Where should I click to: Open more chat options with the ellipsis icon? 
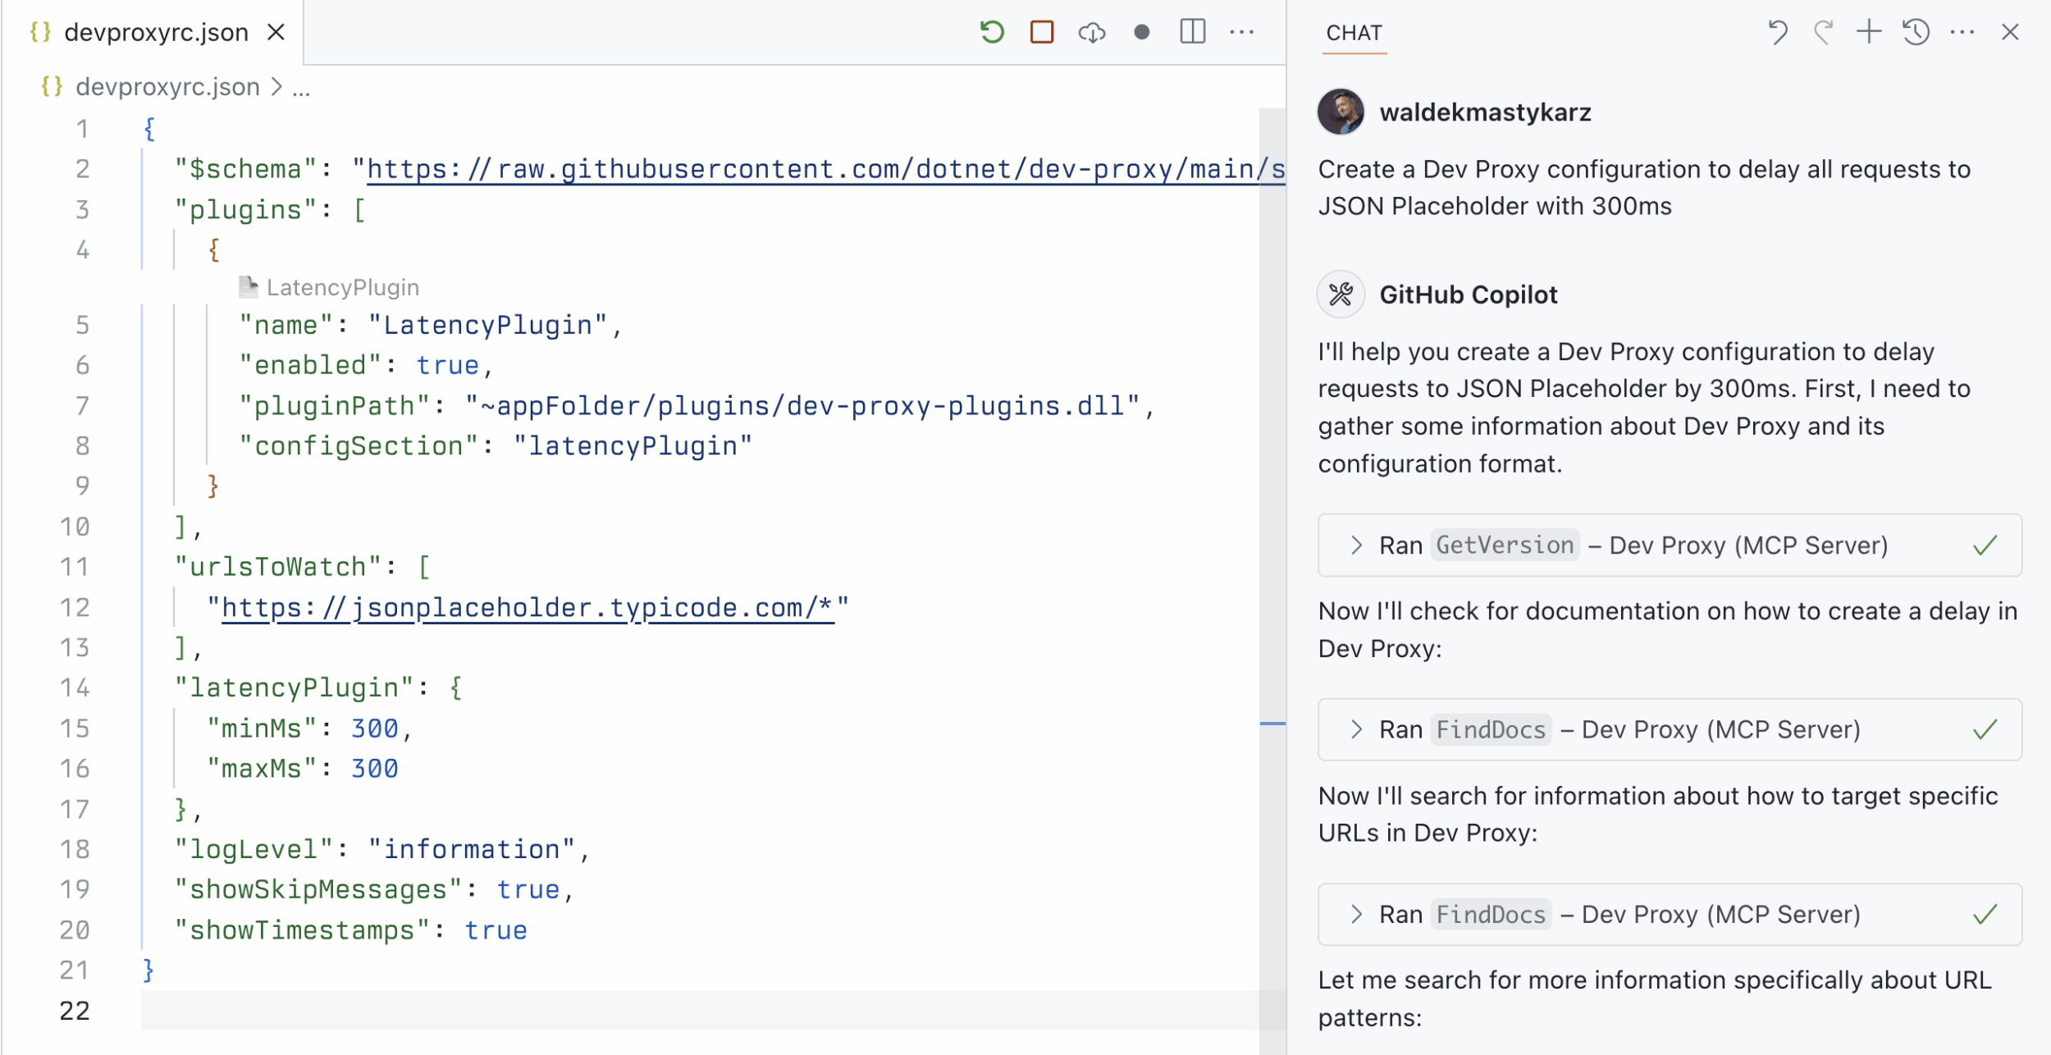(1964, 32)
